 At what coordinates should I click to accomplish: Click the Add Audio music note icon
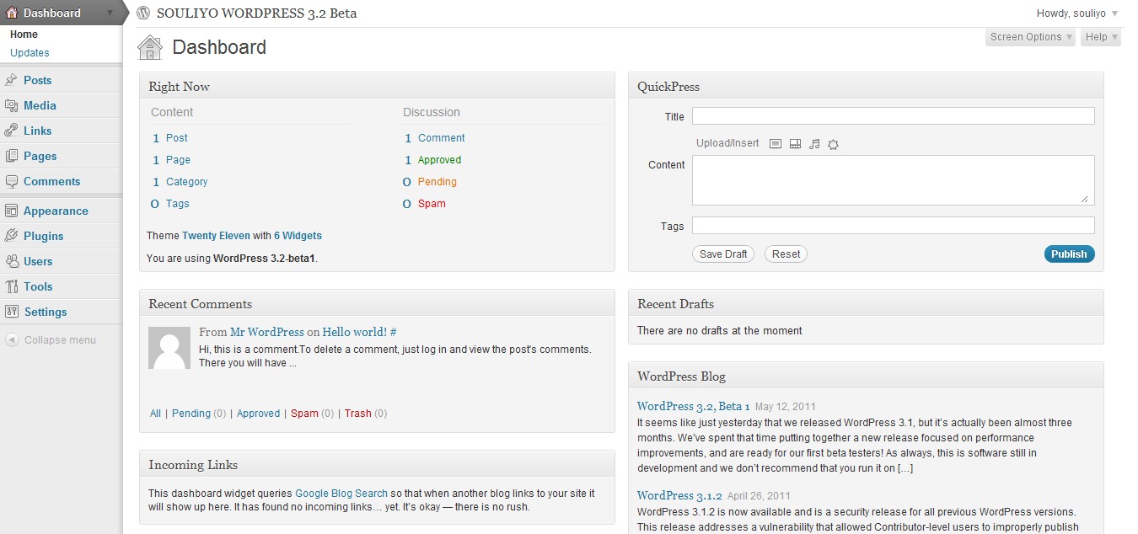click(x=814, y=144)
